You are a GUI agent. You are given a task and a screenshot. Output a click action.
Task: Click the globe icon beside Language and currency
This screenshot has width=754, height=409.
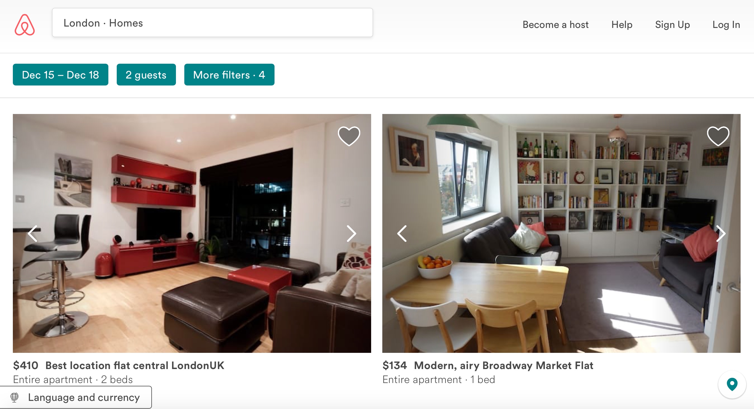point(14,397)
